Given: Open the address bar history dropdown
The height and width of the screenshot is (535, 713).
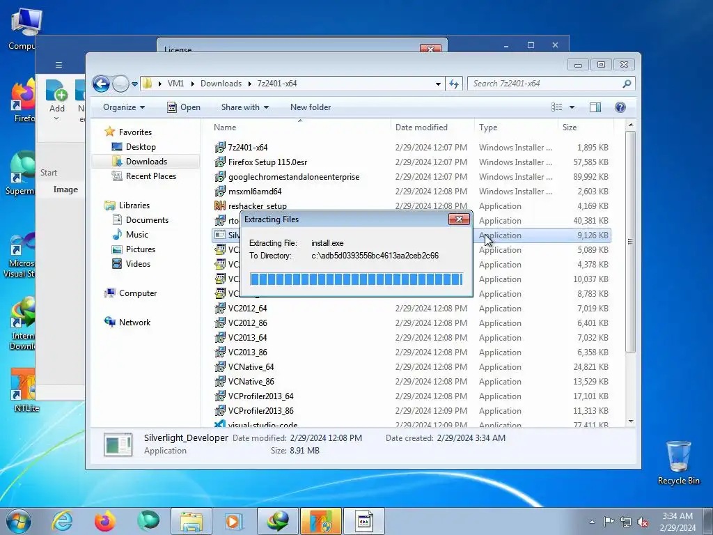Looking at the screenshot, I should point(438,84).
